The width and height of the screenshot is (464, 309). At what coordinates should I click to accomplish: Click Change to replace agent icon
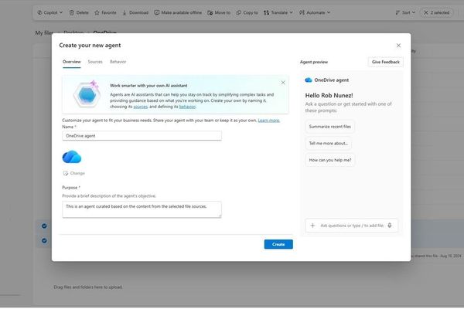73,173
